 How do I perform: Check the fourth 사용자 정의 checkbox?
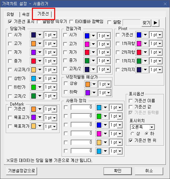[x=66, y=133]
